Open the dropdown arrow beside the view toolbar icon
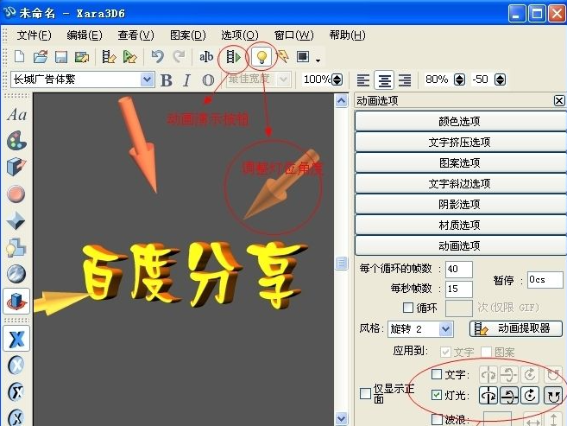 point(318,60)
